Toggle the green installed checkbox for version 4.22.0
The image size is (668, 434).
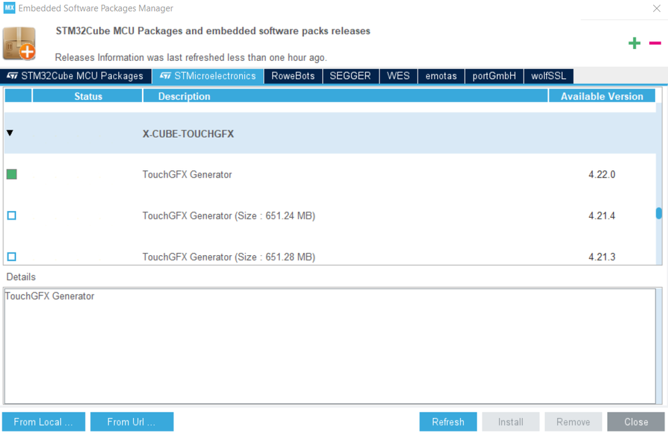click(12, 174)
